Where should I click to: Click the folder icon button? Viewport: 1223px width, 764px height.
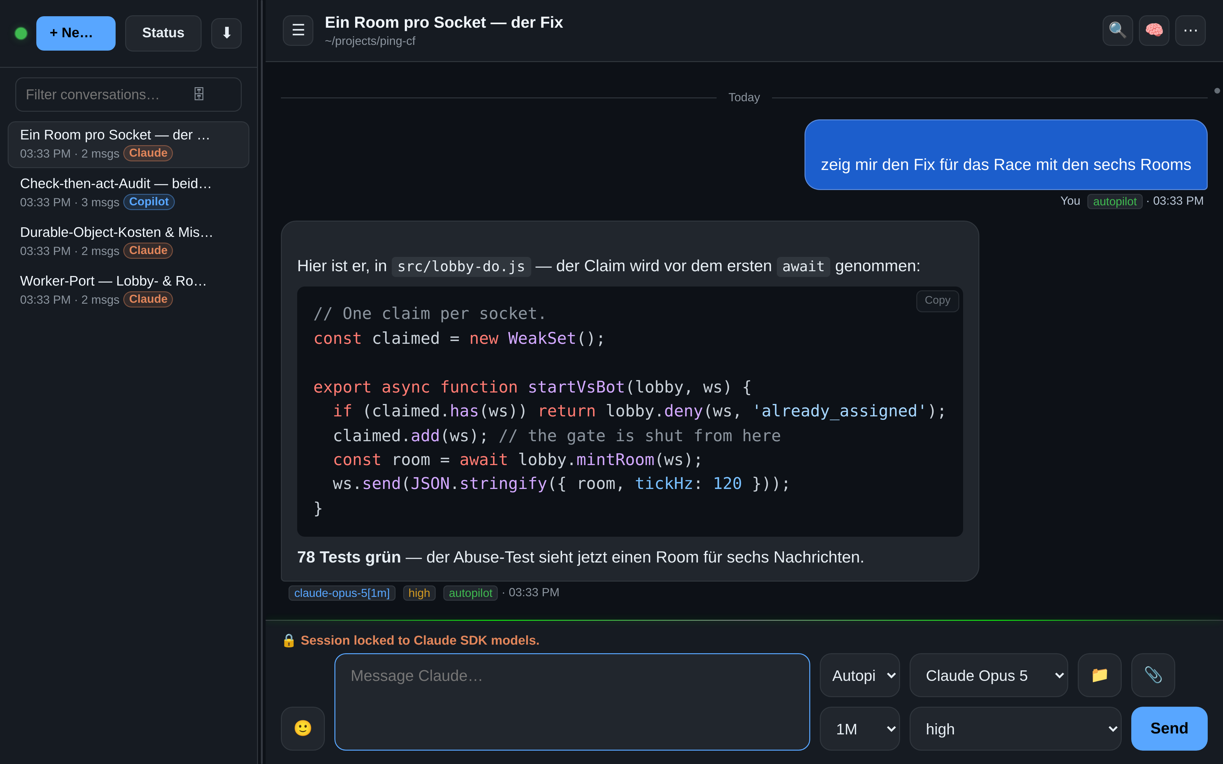click(x=1100, y=676)
